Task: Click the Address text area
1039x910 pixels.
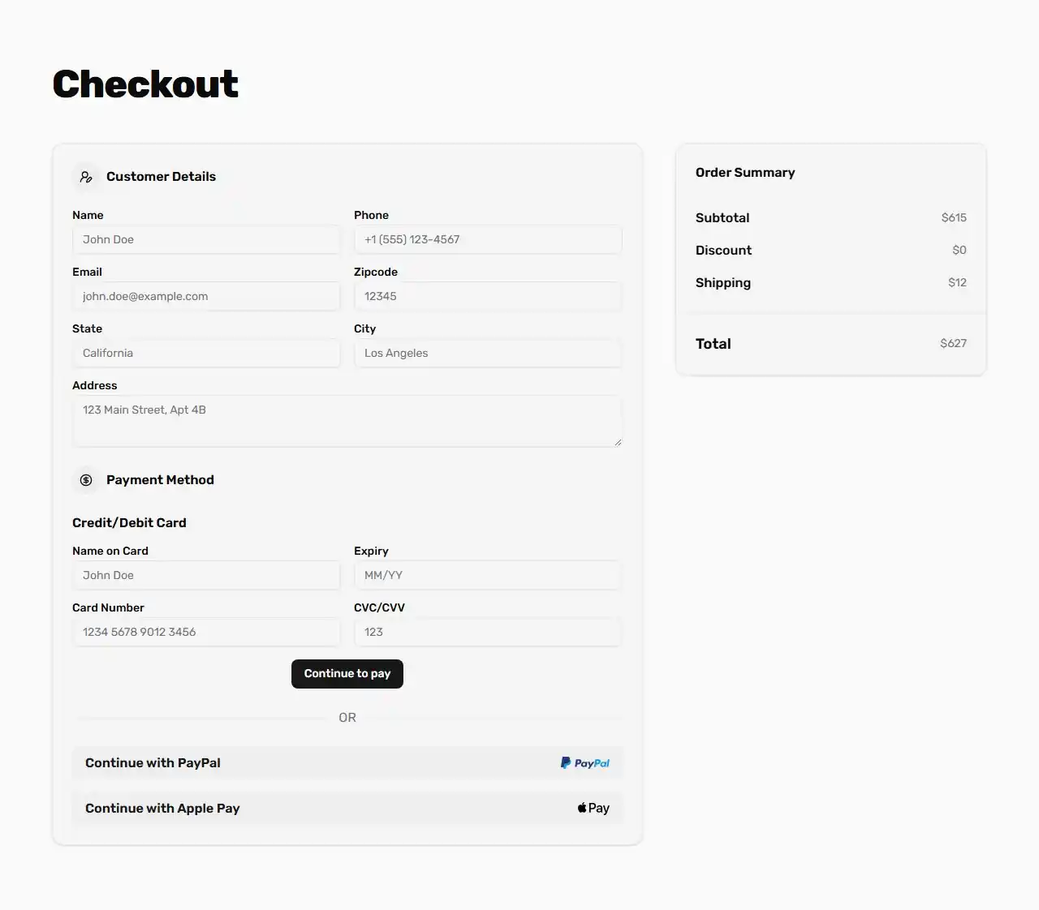Action: click(347, 420)
